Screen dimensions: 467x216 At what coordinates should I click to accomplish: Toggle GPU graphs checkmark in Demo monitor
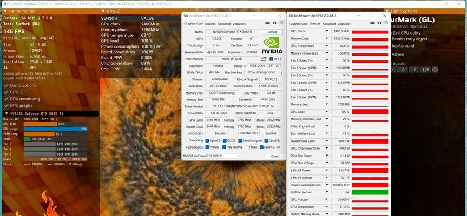(x=6, y=105)
